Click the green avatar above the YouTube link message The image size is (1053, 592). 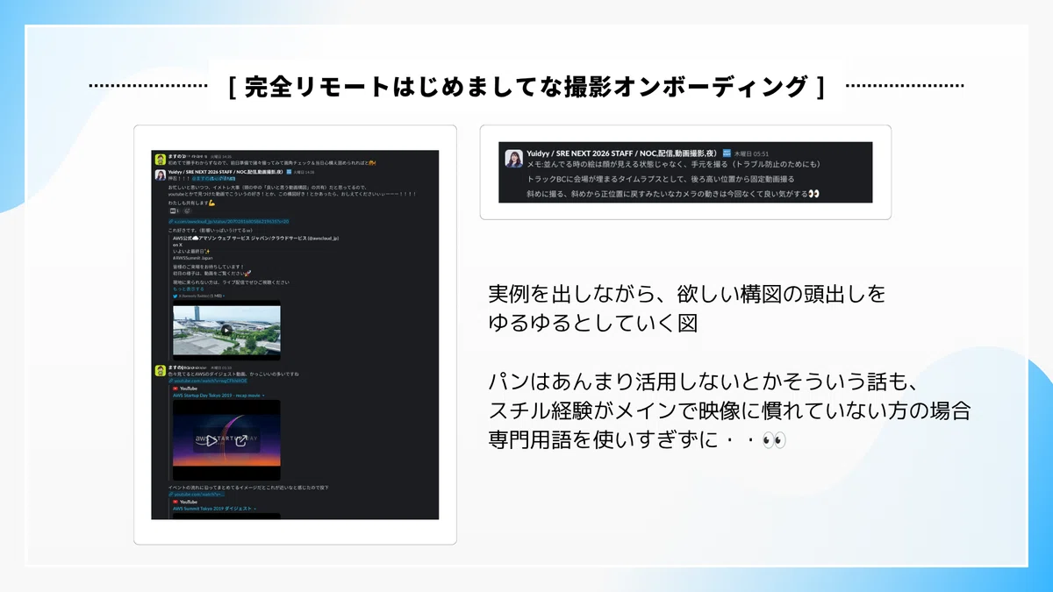[161, 371]
